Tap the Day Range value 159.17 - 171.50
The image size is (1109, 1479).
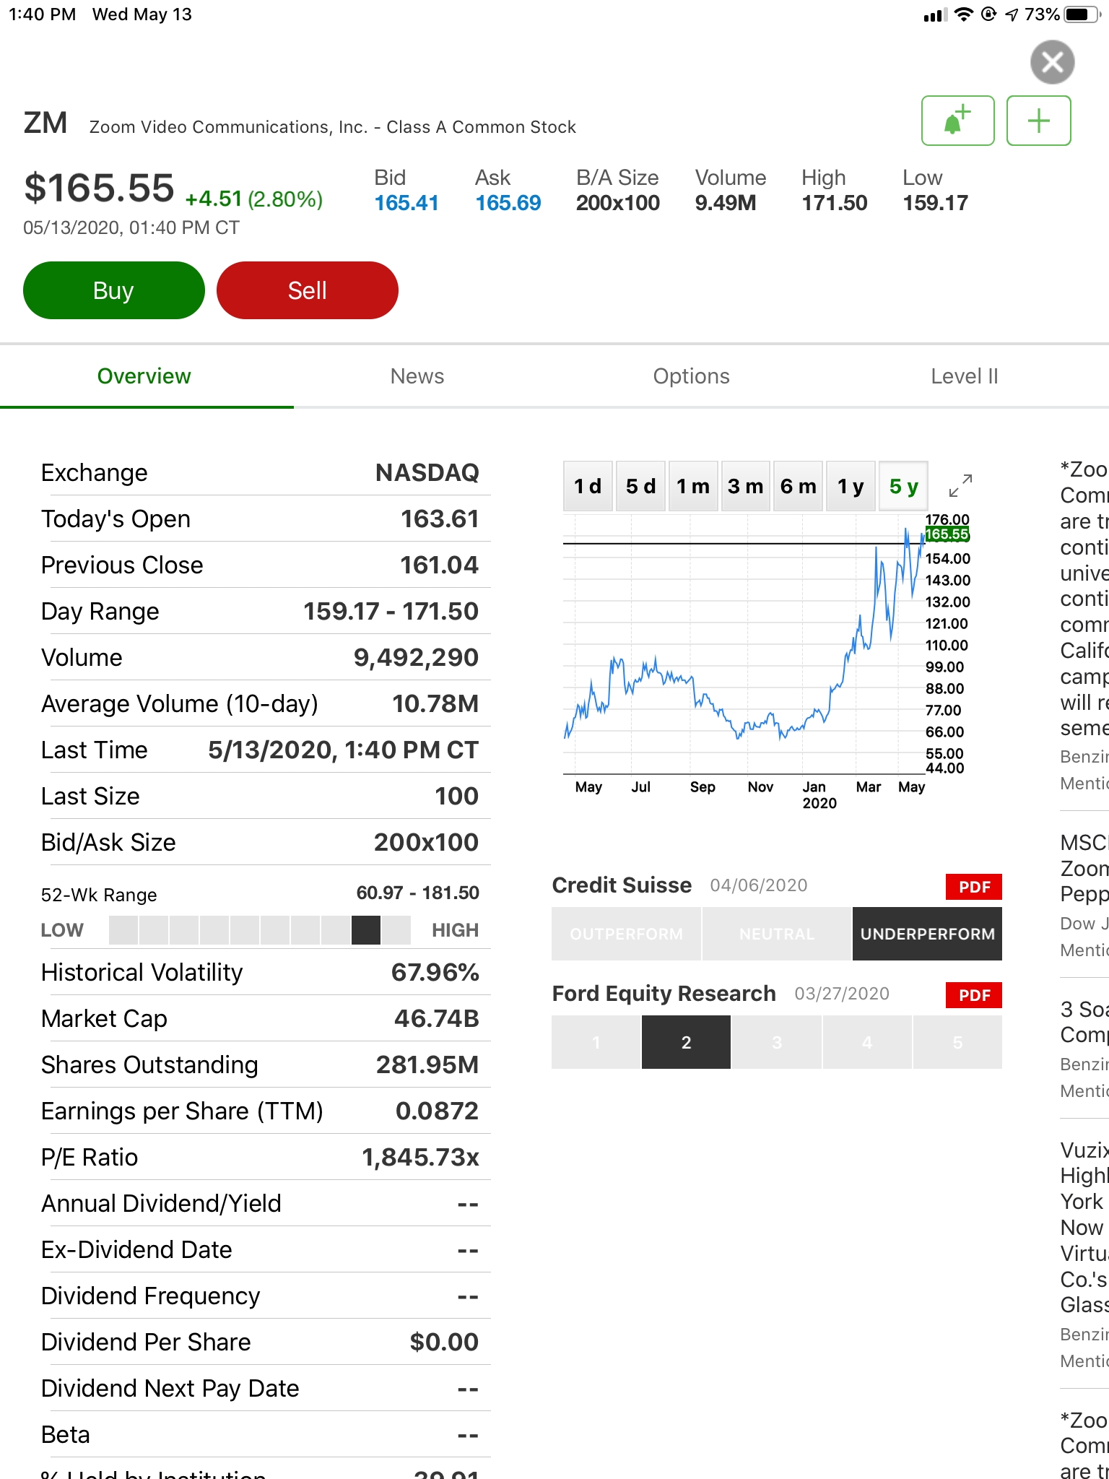(x=391, y=611)
